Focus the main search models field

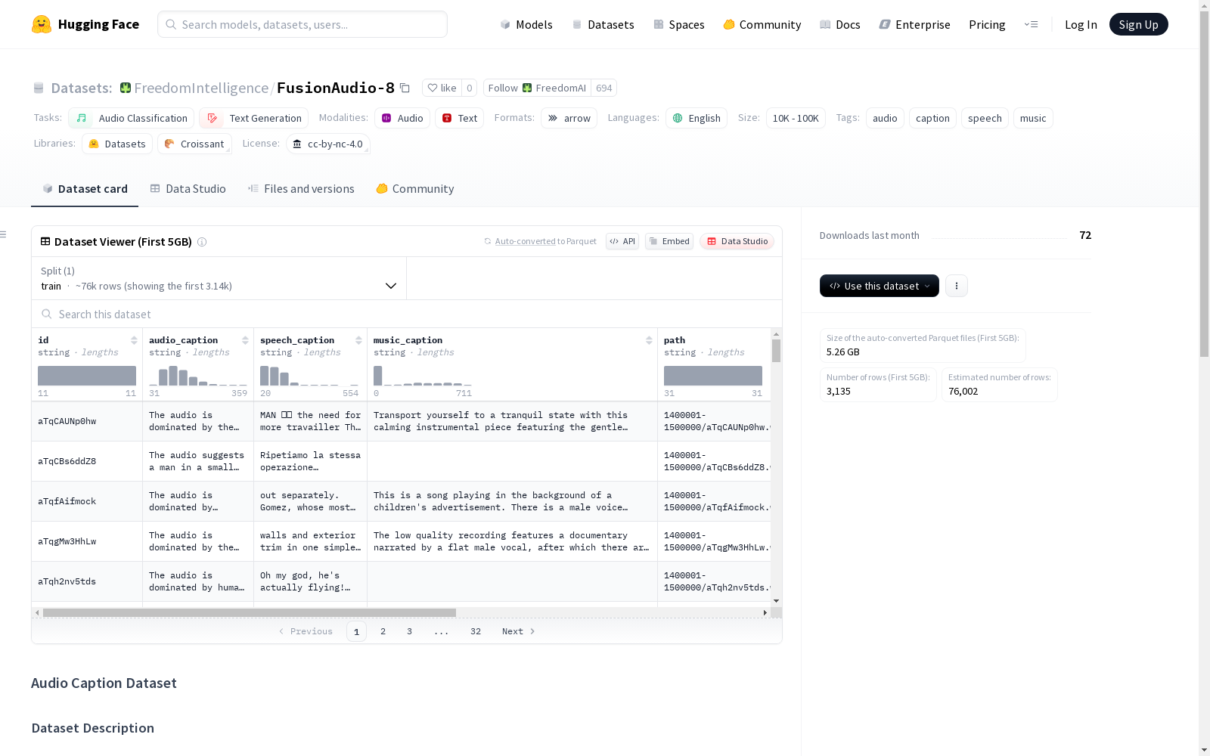point(302,24)
